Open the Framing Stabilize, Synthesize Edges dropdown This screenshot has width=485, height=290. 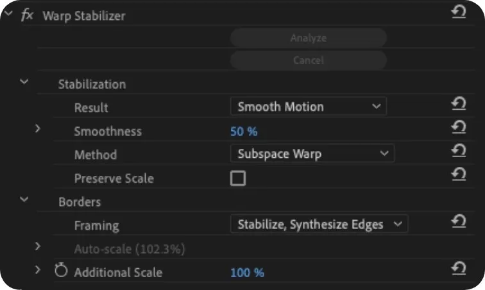319,224
